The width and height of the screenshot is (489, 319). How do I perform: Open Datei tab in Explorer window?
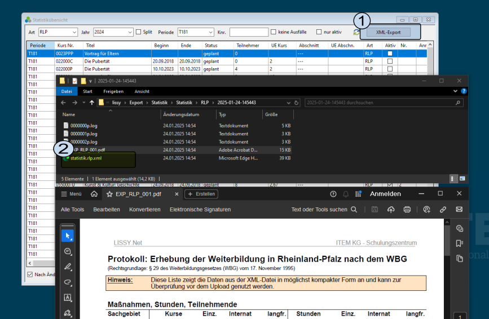(x=67, y=91)
